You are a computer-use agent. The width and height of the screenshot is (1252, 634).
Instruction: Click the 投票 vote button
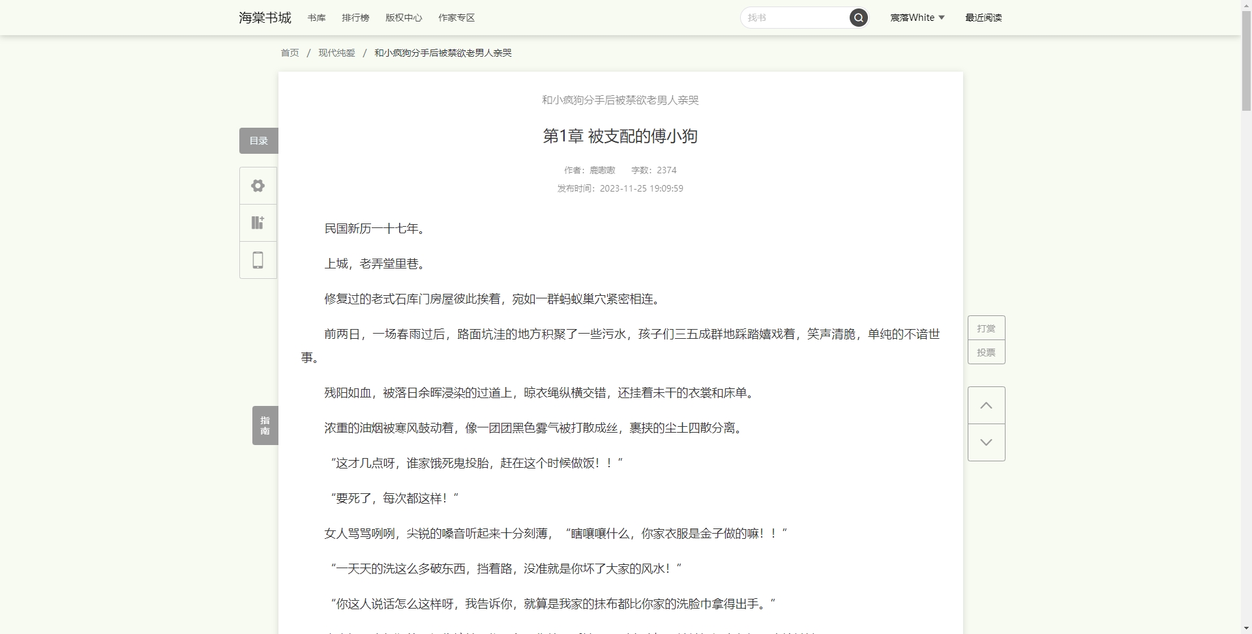(x=986, y=353)
